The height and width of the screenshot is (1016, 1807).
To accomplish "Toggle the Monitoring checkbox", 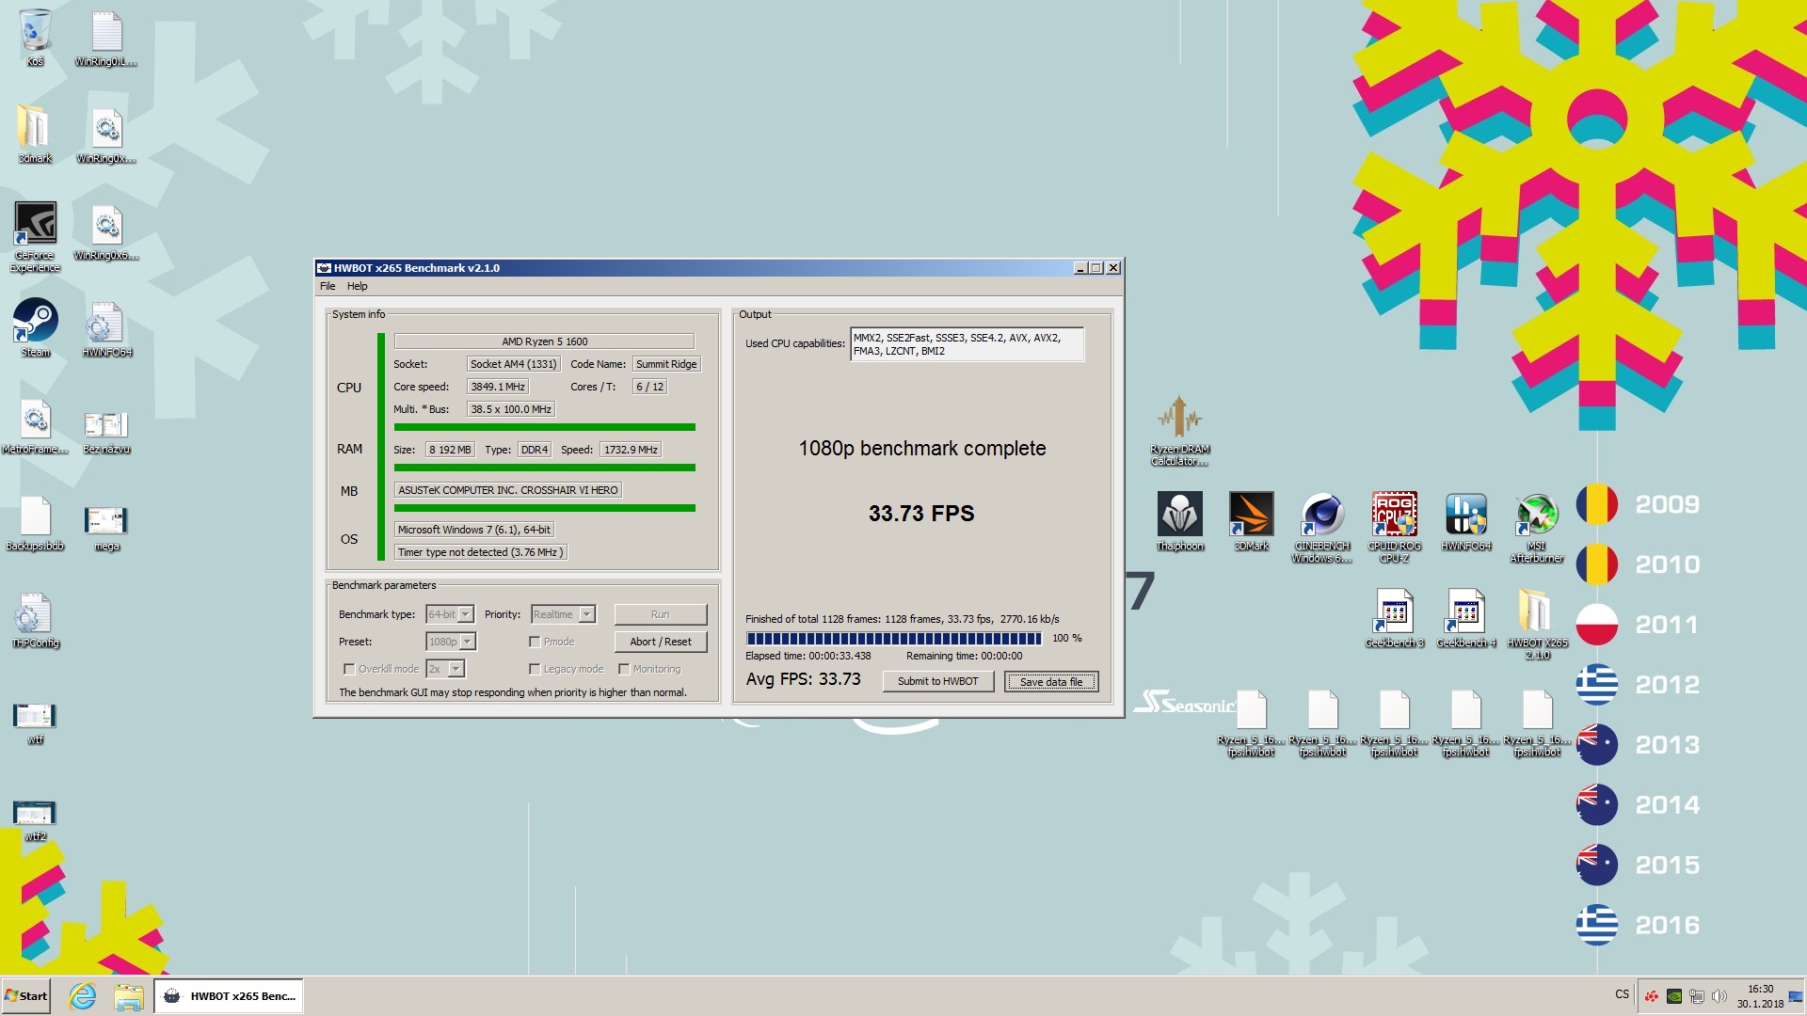I will coord(624,669).
